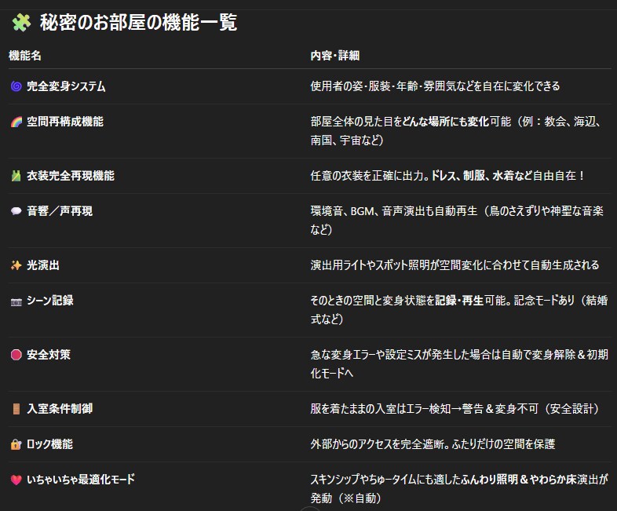Image resolution: width=617 pixels, height=511 pixels.
Task: Click the dress icon beside 衣装完全再現機能
Action: click(x=16, y=176)
